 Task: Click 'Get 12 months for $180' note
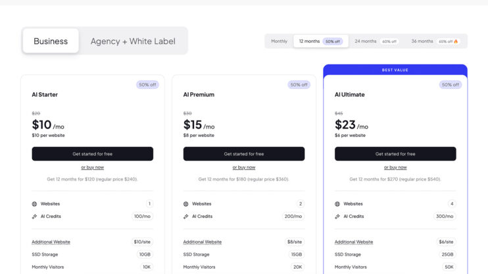coord(244,179)
